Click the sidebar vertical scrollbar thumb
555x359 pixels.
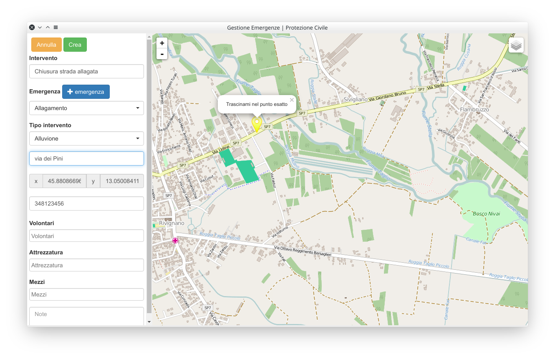click(149, 176)
